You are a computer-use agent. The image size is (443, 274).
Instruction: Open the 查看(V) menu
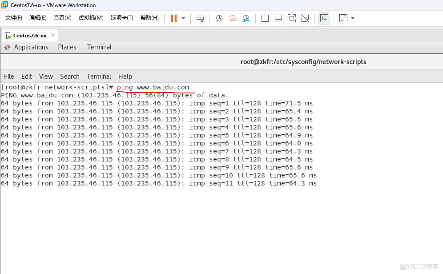point(62,18)
